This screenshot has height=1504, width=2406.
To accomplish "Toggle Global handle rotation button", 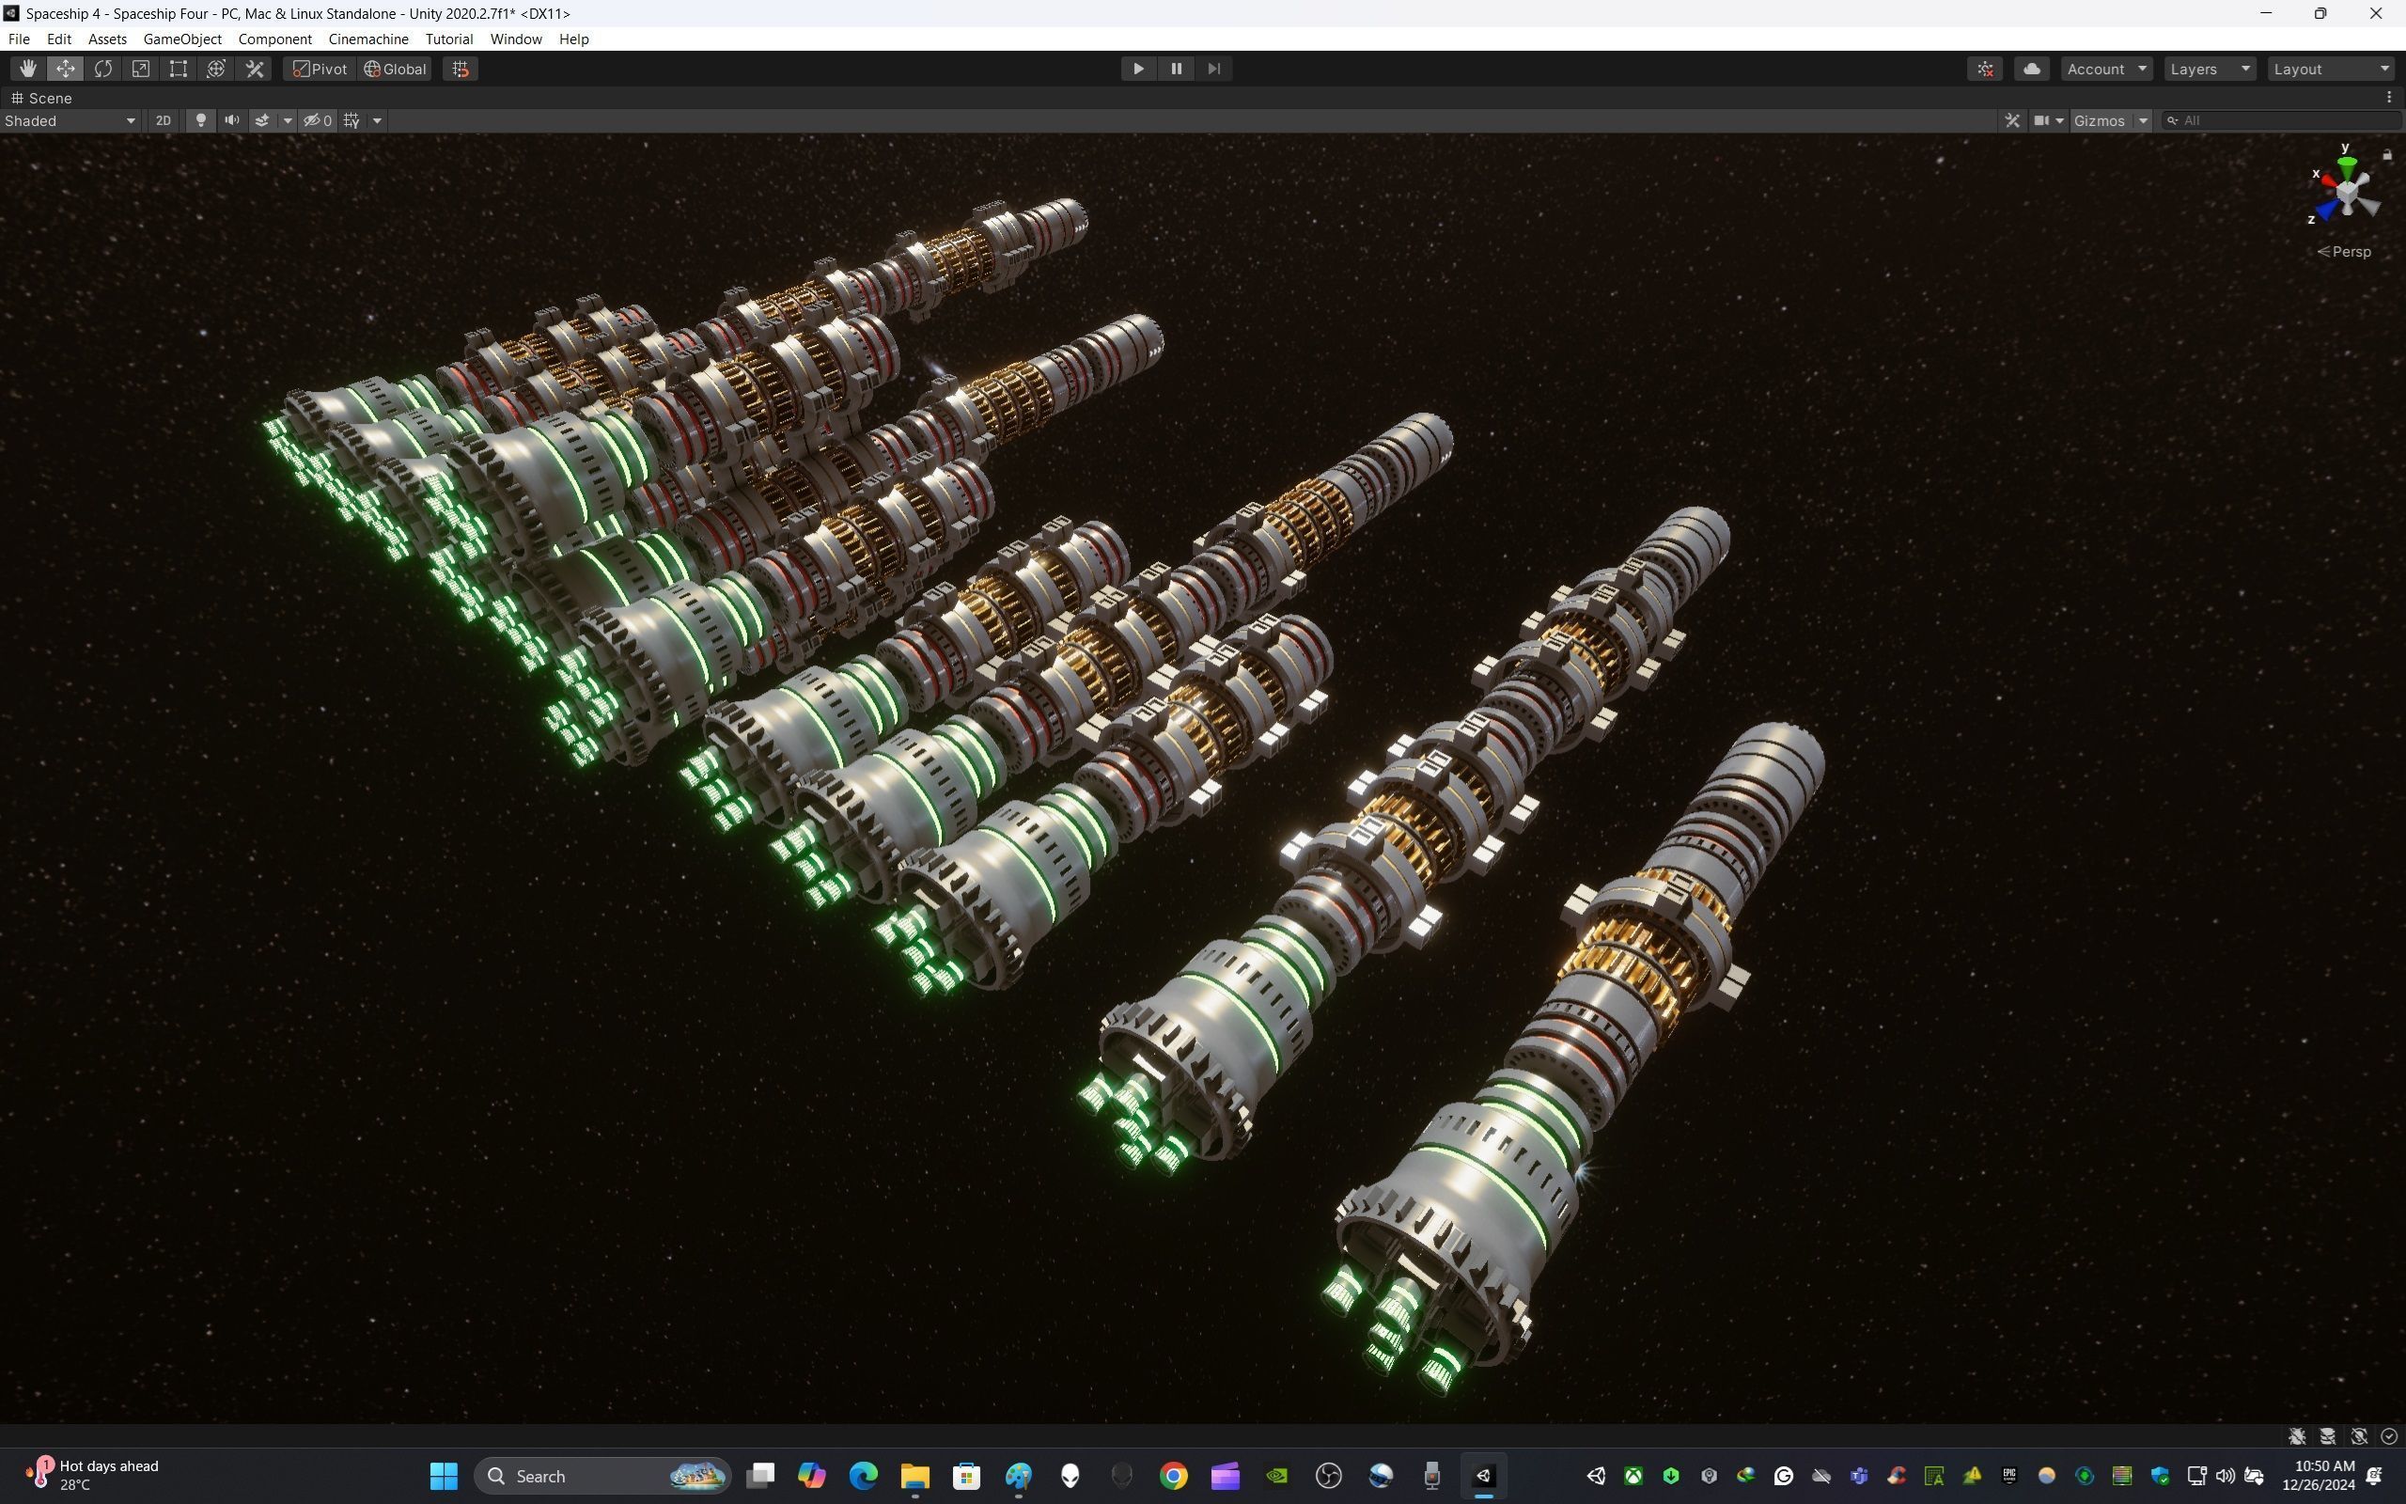I will click(x=395, y=69).
